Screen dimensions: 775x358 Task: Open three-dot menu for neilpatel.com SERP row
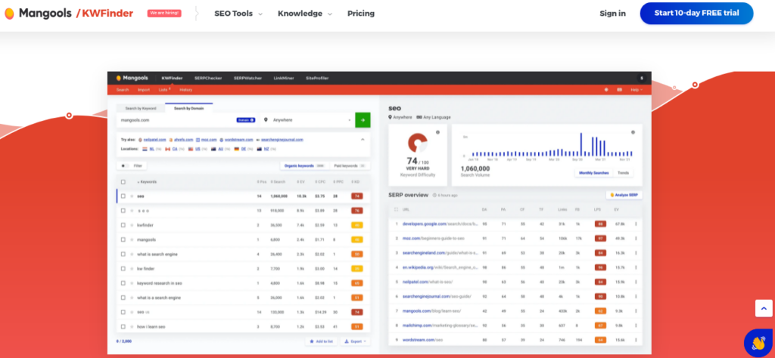636,282
